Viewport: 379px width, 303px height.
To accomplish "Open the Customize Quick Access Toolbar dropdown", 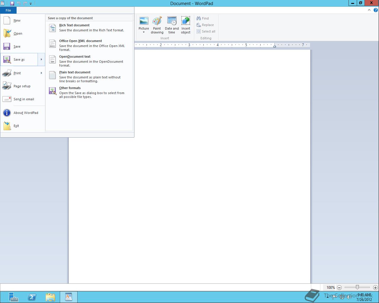I will pos(30,4).
